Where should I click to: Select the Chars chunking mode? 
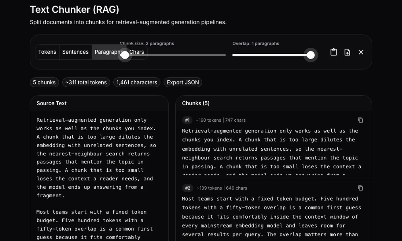click(x=137, y=52)
